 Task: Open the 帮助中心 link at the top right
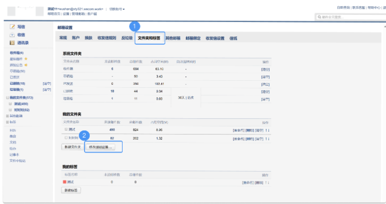pyautogui.click(x=374, y=8)
